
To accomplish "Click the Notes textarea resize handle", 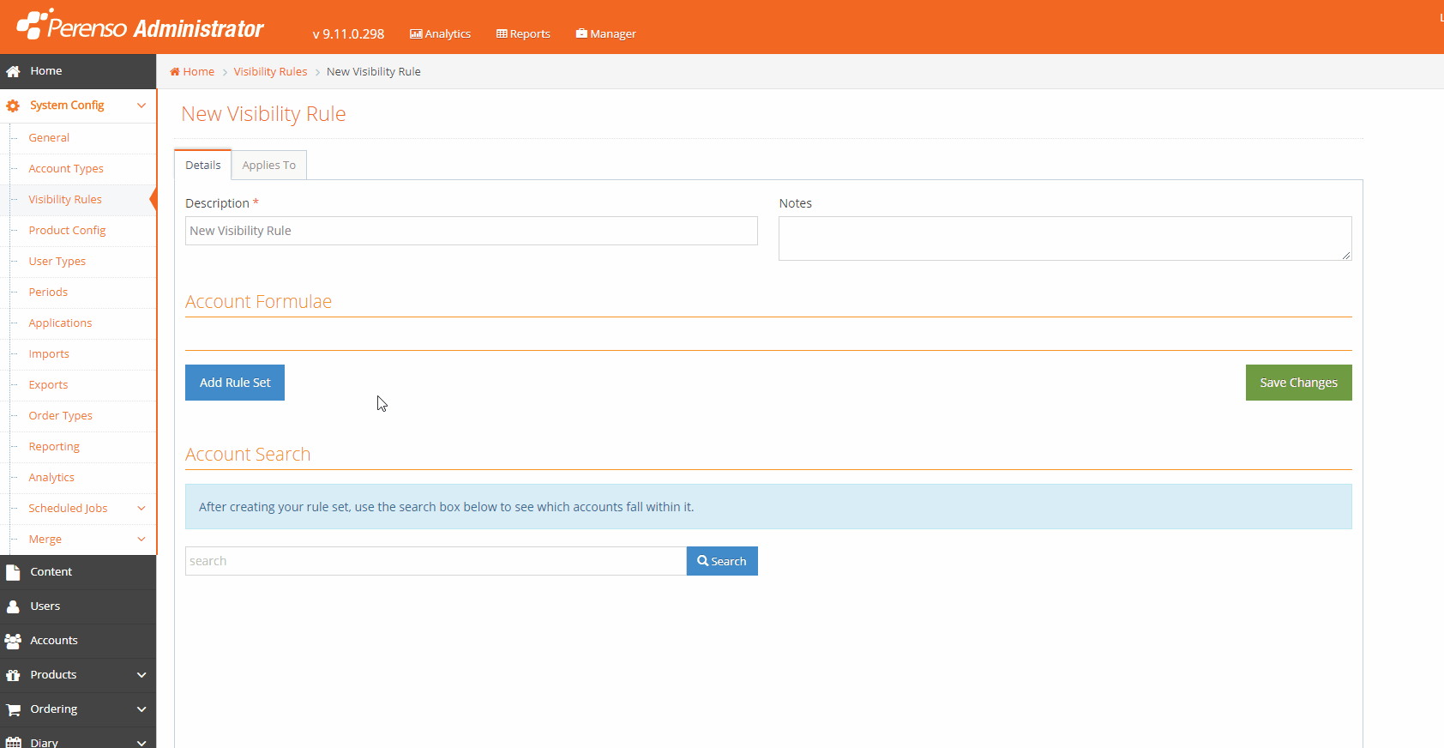I will 1346,255.
